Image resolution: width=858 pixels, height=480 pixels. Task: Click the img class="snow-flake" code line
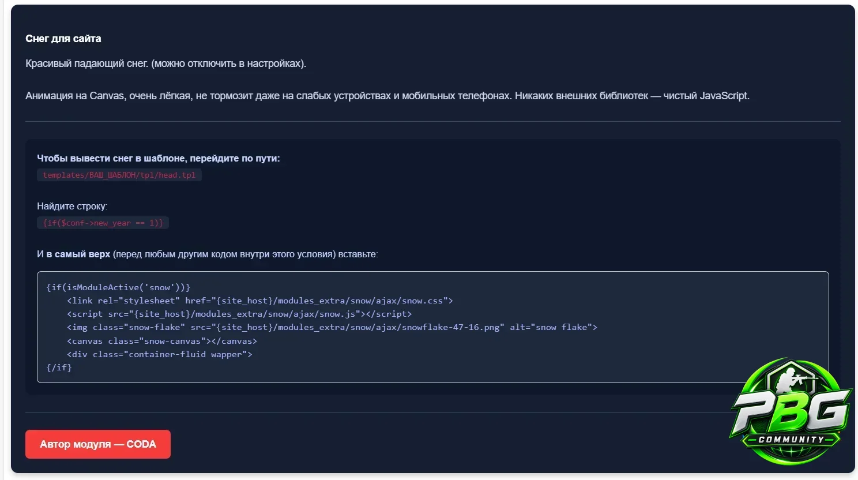coord(332,327)
